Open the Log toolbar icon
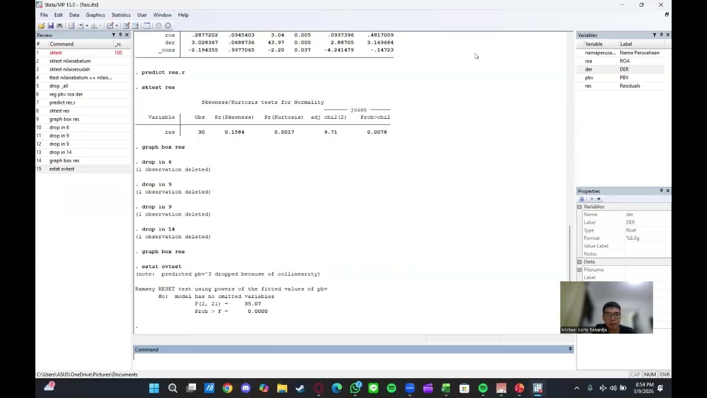This screenshot has width=707, height=398. click(71, 25)
